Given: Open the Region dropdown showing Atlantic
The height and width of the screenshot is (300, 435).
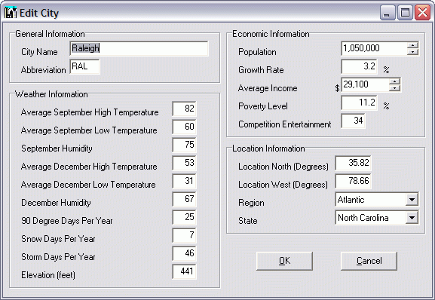Looking at the screenshot, I should [x=412, y=200].
